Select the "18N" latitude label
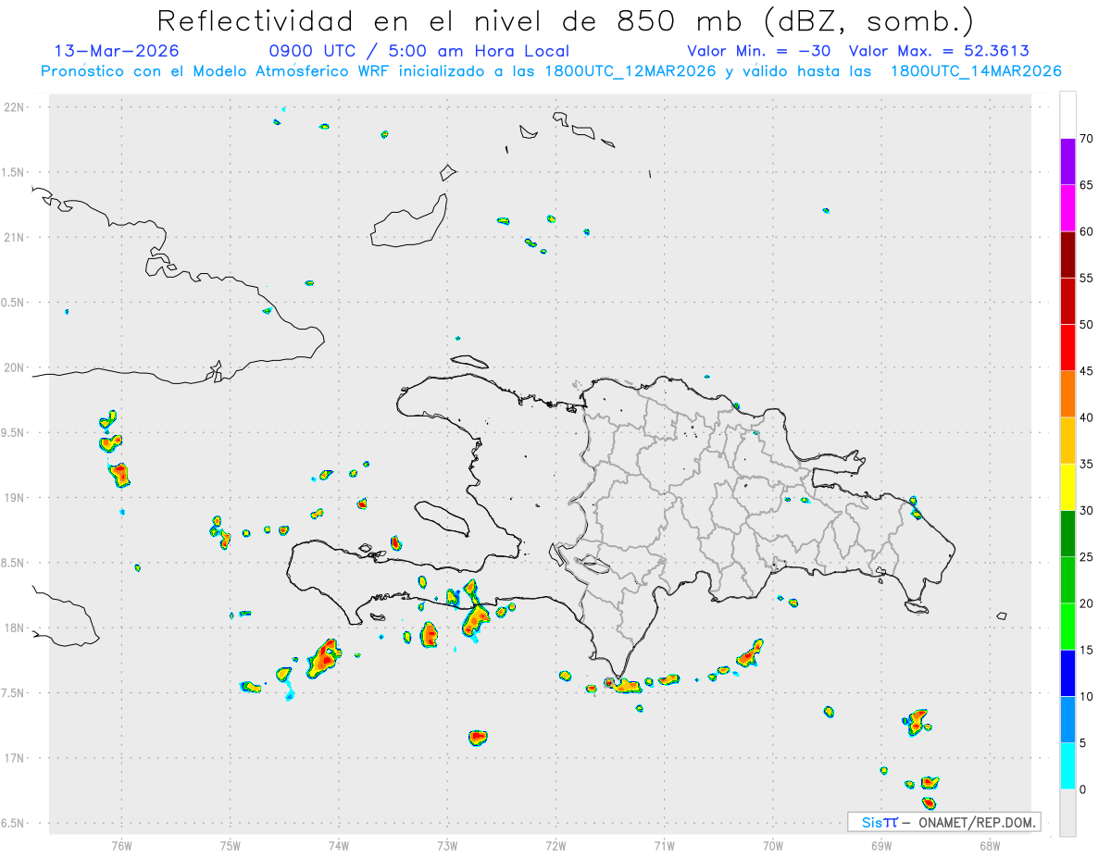This screenshot has width=1111, height=858. point(16,628)
